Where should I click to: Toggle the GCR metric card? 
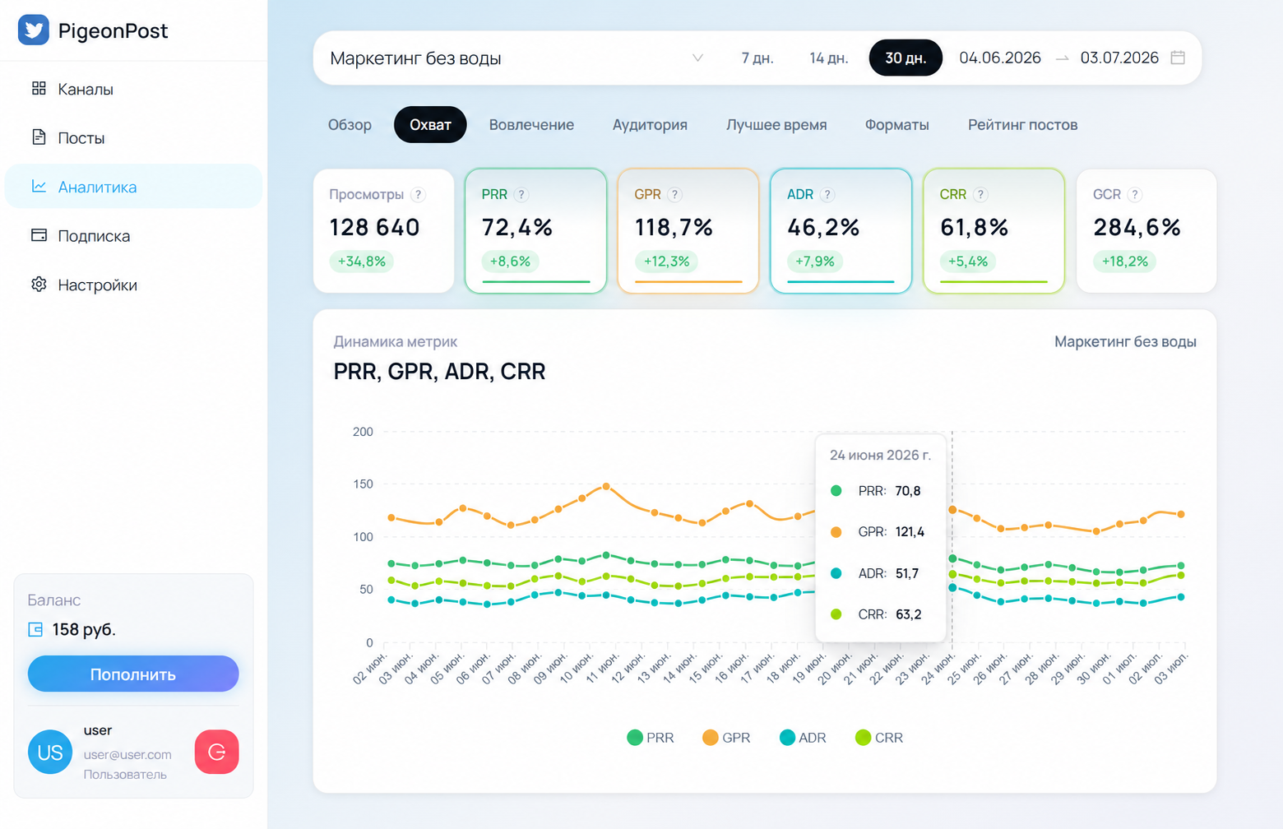1146,231
